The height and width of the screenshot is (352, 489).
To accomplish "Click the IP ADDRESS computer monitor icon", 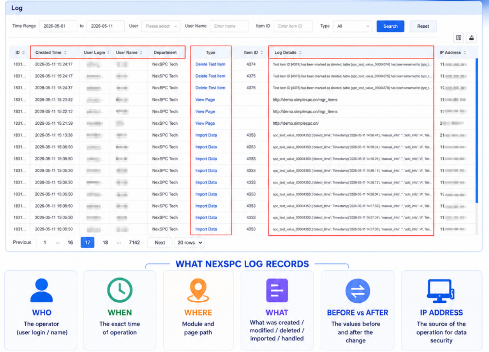I will coord(440,291).
